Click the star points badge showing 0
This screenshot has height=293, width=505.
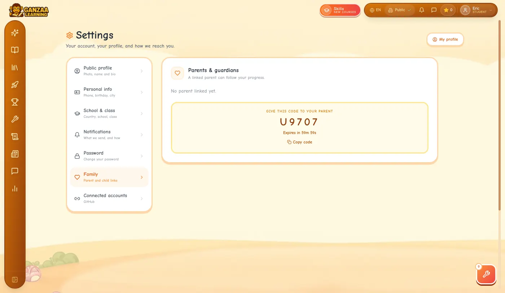(448, 10)
